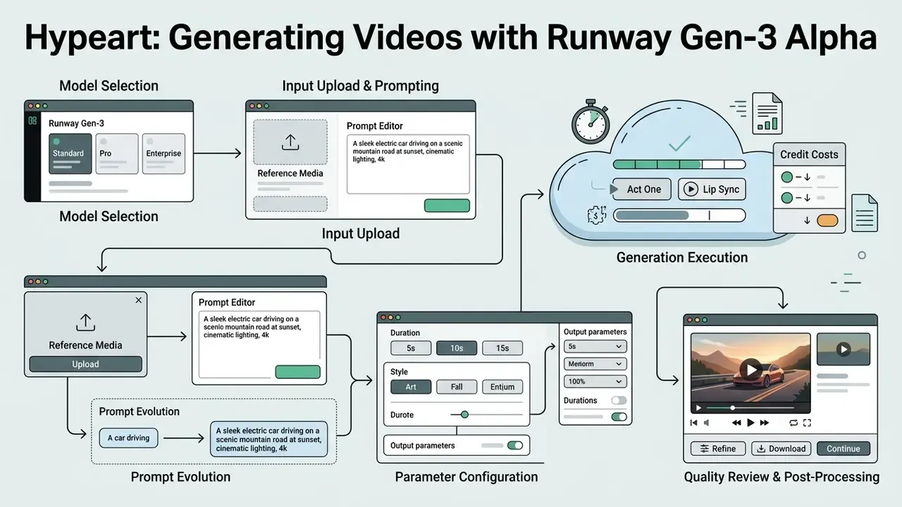Choose the Art style option
Viewport: 902px width, 507px height.
[411, 387]
